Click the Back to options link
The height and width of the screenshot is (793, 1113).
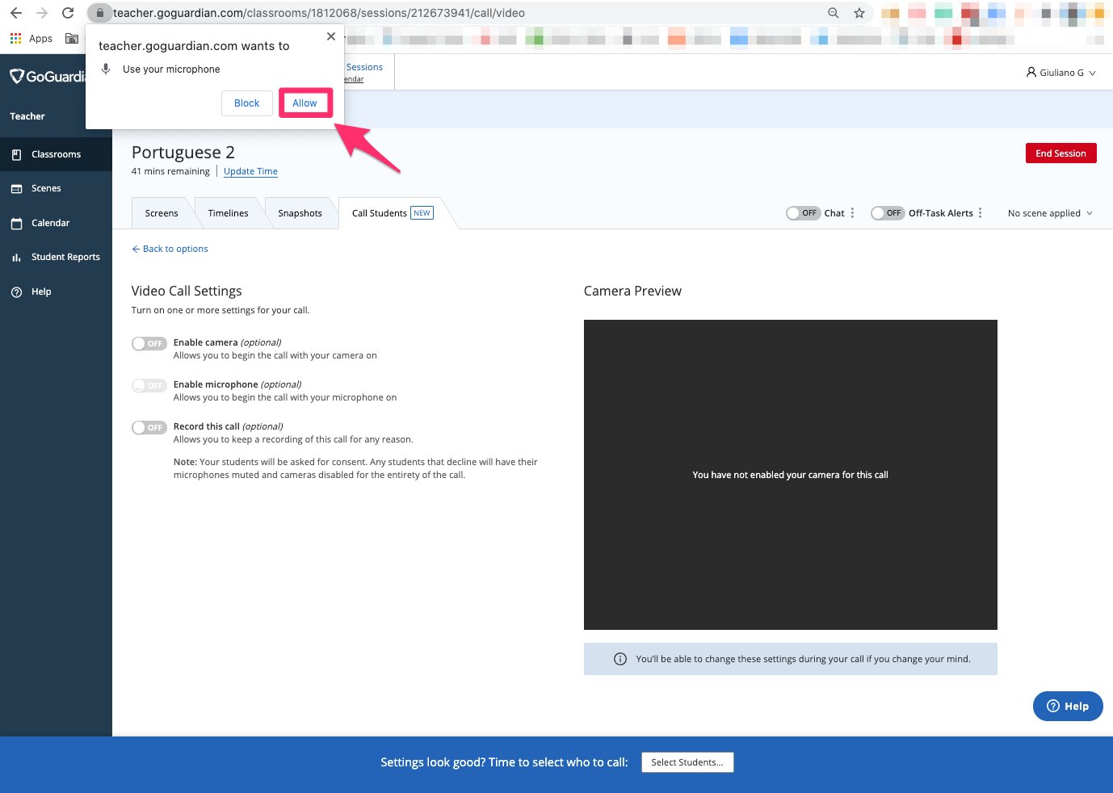pyautogui.click(x=170, y=249)
